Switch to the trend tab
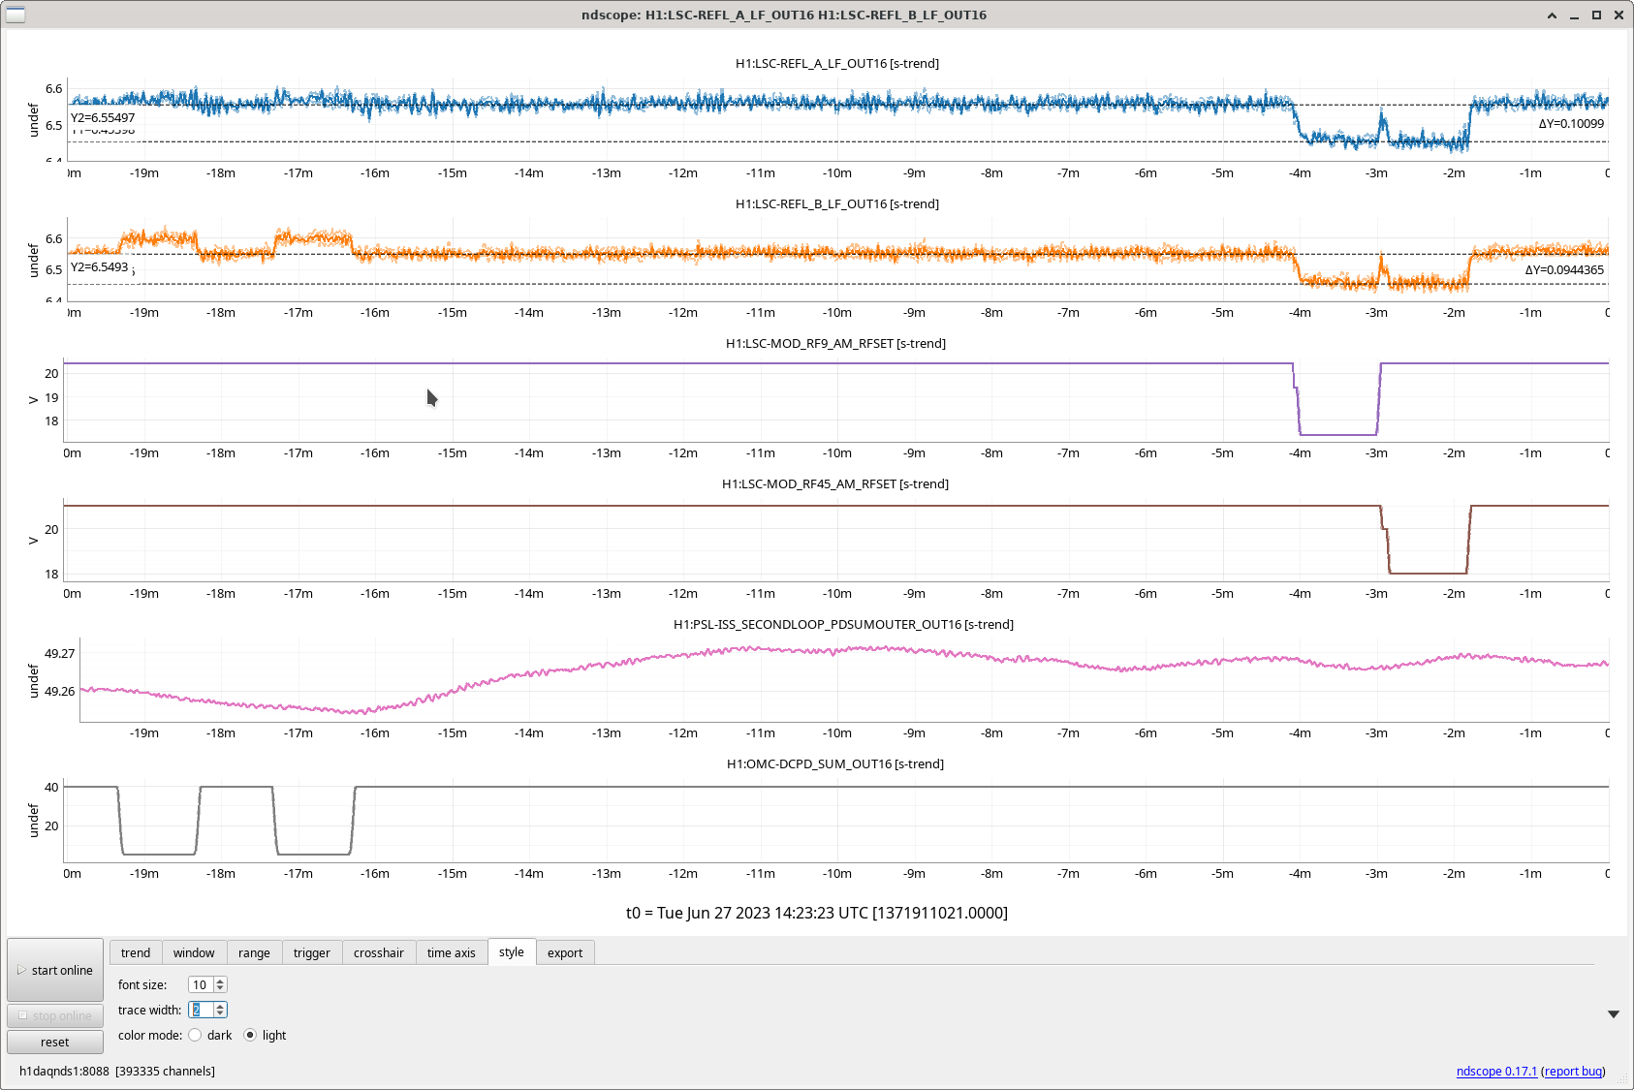Screen dimensions: 1634x1090 coord(136,952)
